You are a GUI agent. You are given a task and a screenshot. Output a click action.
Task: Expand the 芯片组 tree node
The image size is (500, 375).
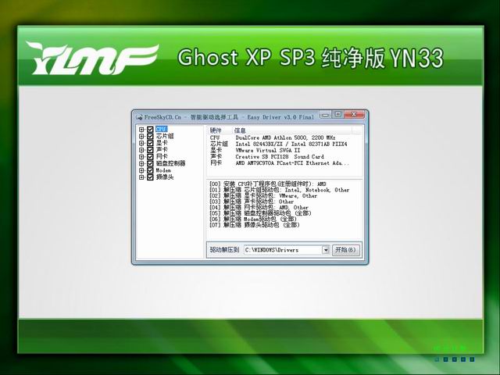141,136
